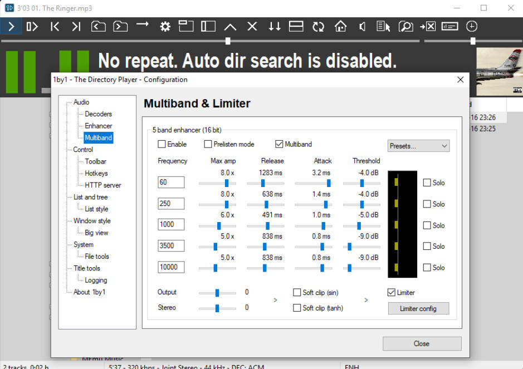Viewport: 523px width, 369px height.
Task: Click the track position seek bar
Action: [x=210, y=41]
